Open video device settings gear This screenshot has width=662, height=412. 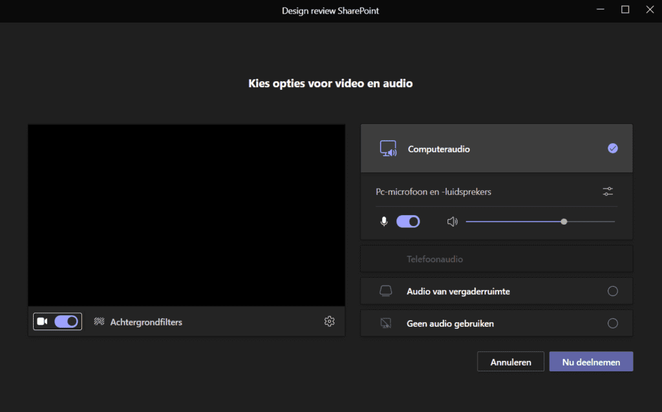pyautogui.click(x=329, y=322)
